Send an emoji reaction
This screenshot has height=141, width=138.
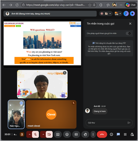click(67, 135)
